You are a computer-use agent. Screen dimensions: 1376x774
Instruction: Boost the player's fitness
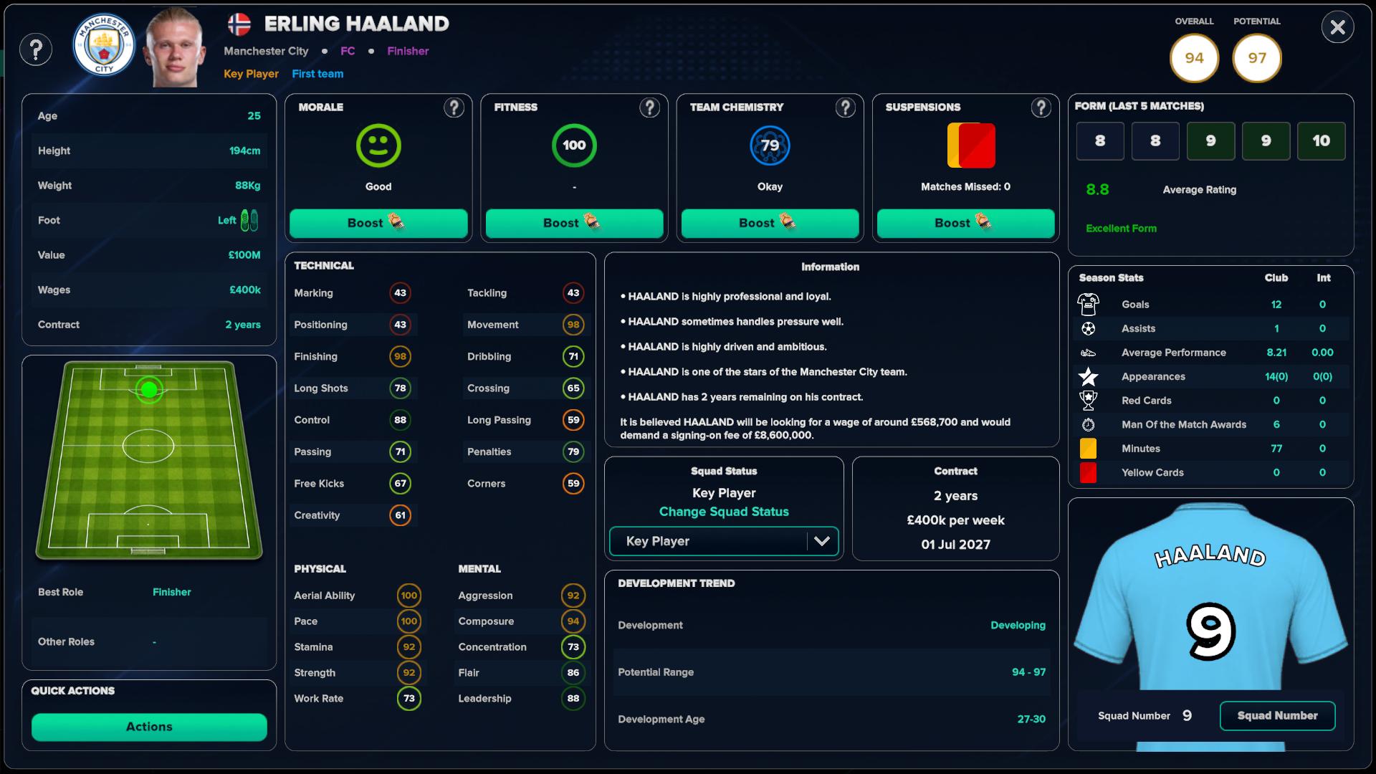click(574, 223)
